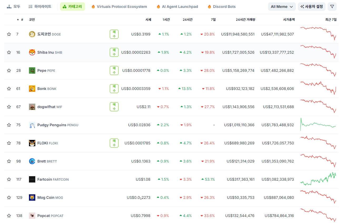Mark FLOKI as favorite
The image size is (340, 223).
click(9, 143)
